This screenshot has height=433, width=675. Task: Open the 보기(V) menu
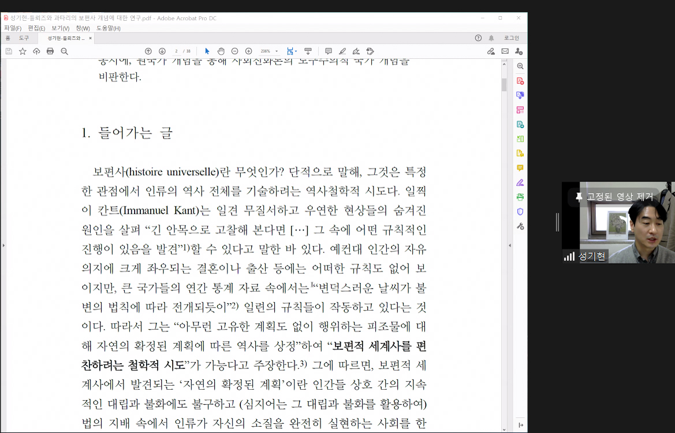[60, 28]
